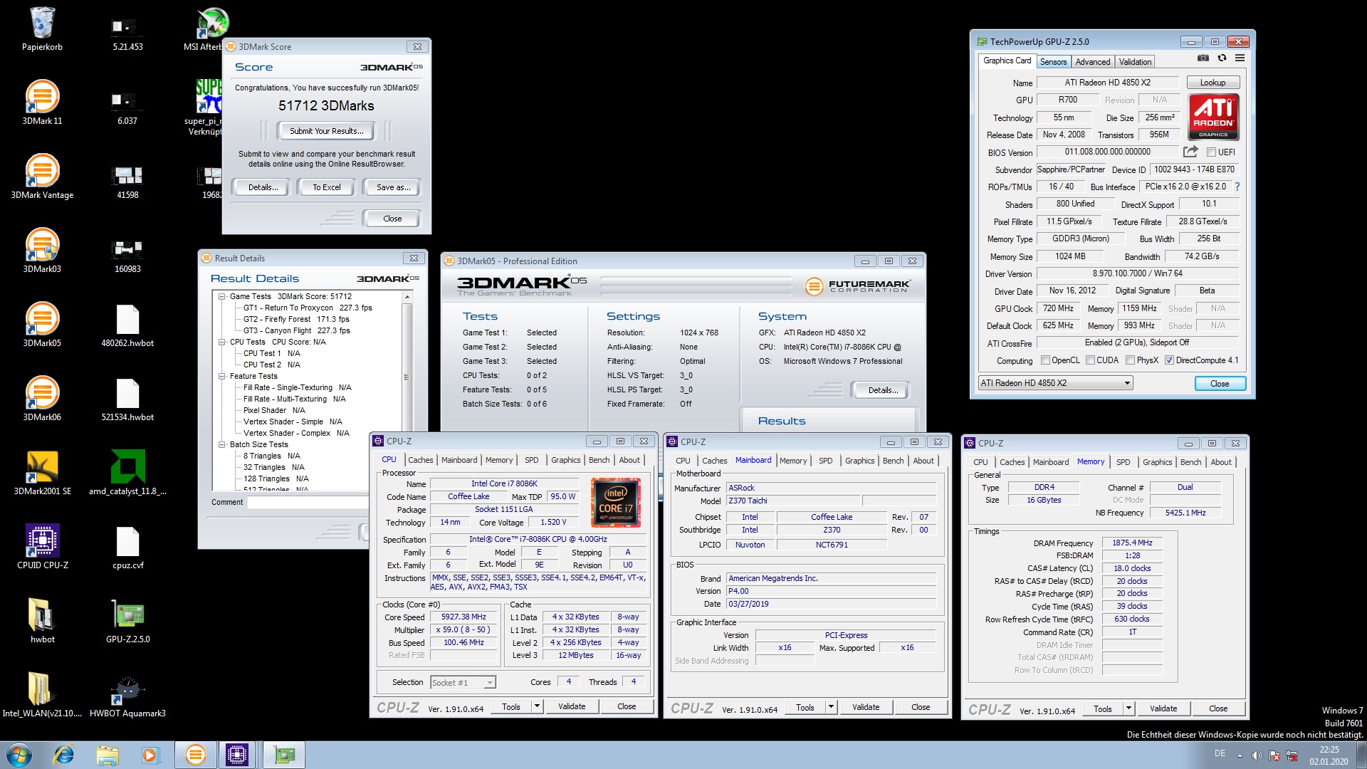
Task: Take a screenshot using GPU-Z camera icon
Action: point(1203,58)
